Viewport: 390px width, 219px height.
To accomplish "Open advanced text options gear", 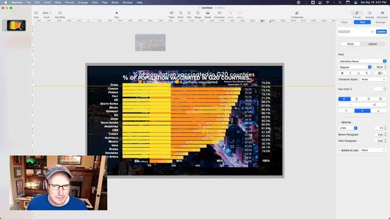I will pos(380,73).
